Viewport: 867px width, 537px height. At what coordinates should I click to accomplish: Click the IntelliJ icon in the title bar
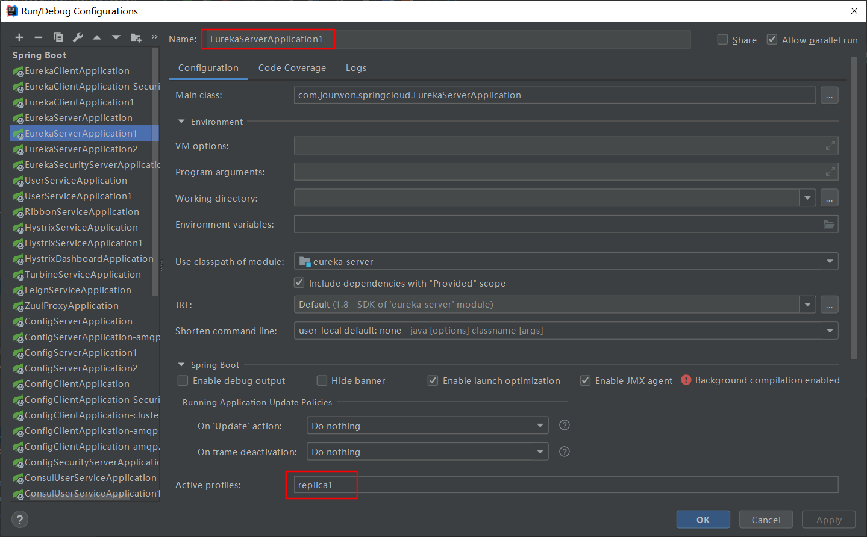(x=11, y=11)
